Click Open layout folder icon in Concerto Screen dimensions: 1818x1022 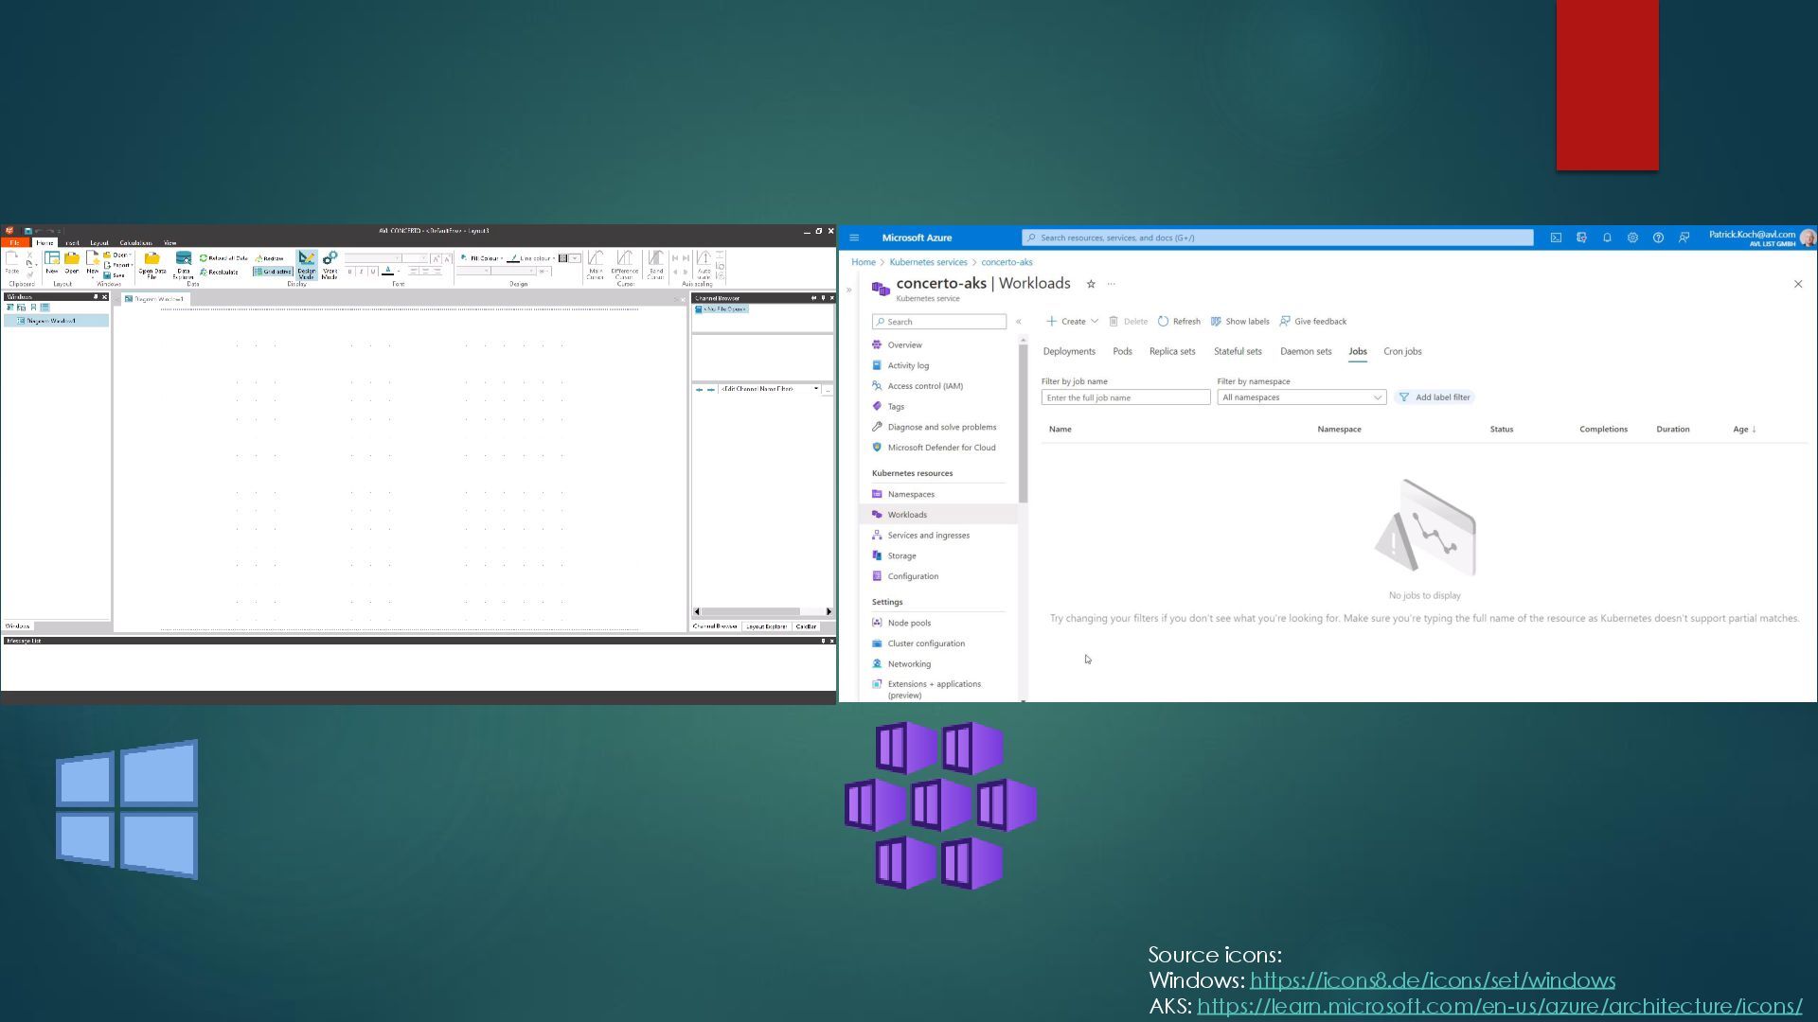72,261
